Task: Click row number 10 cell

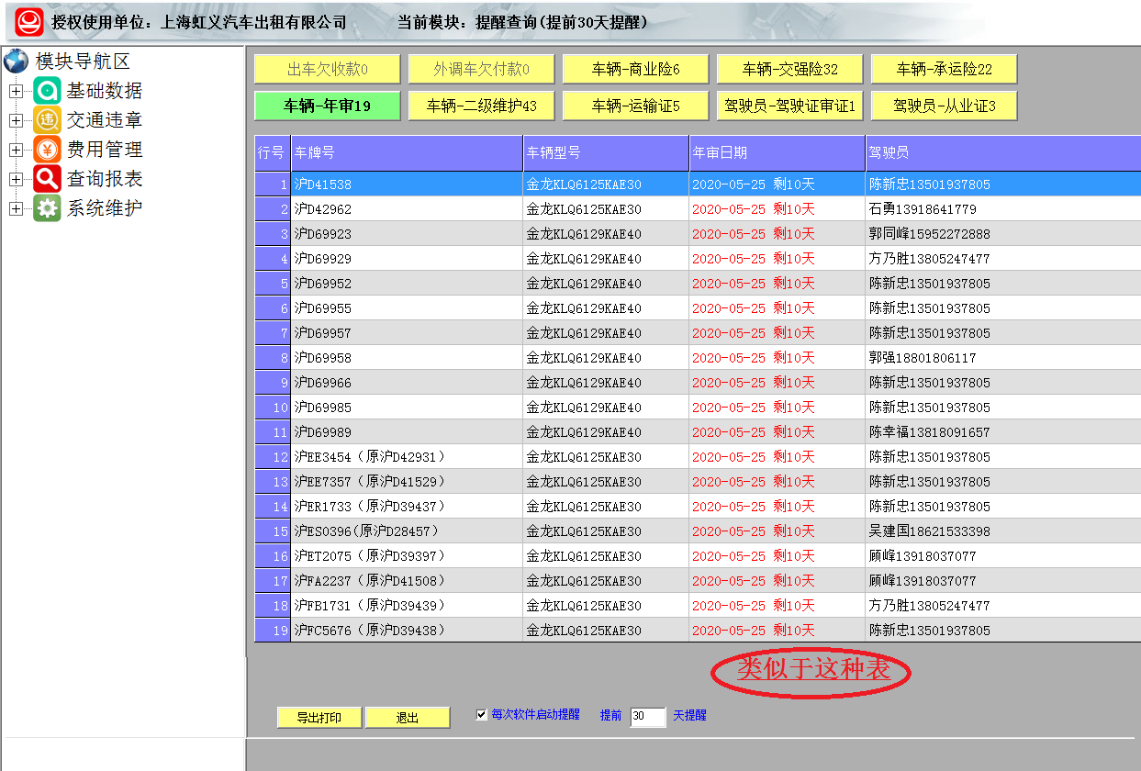Action: pos(273,408)
